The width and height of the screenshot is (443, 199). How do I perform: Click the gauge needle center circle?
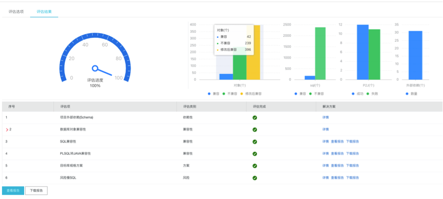(x=95, y=68)
